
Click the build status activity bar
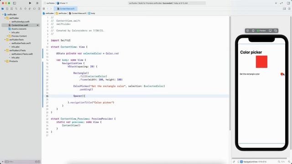point(167,3)
